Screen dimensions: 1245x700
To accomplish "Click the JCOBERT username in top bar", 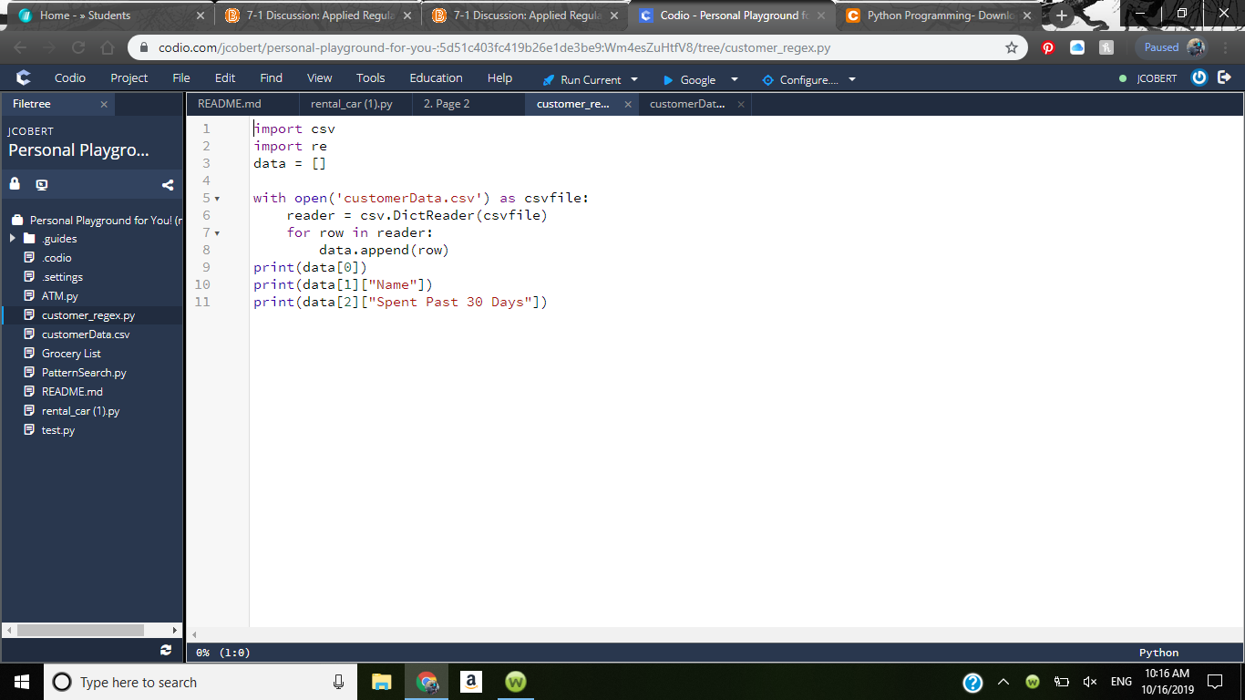I will (1157, 78).
